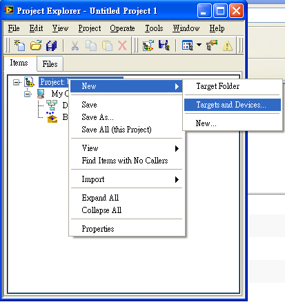Click the yellow warning triangle icon

pos(227,46)
